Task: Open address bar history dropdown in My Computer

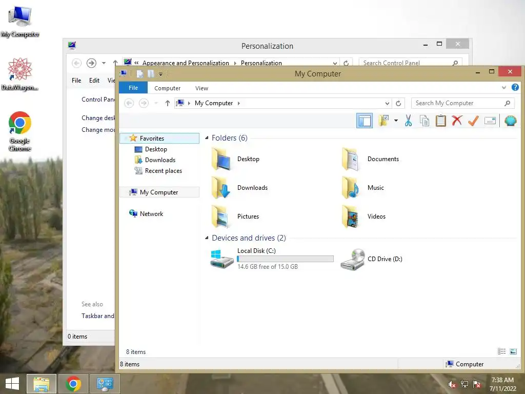Action: 387,103
